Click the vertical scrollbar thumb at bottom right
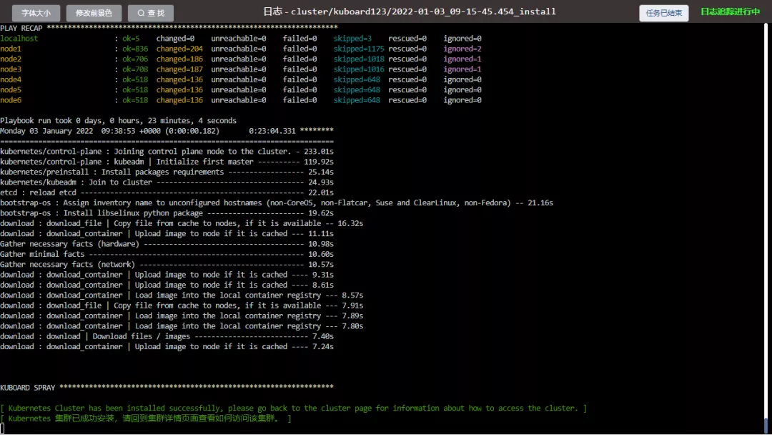This screenshot has height=435, width=772. 766,425
